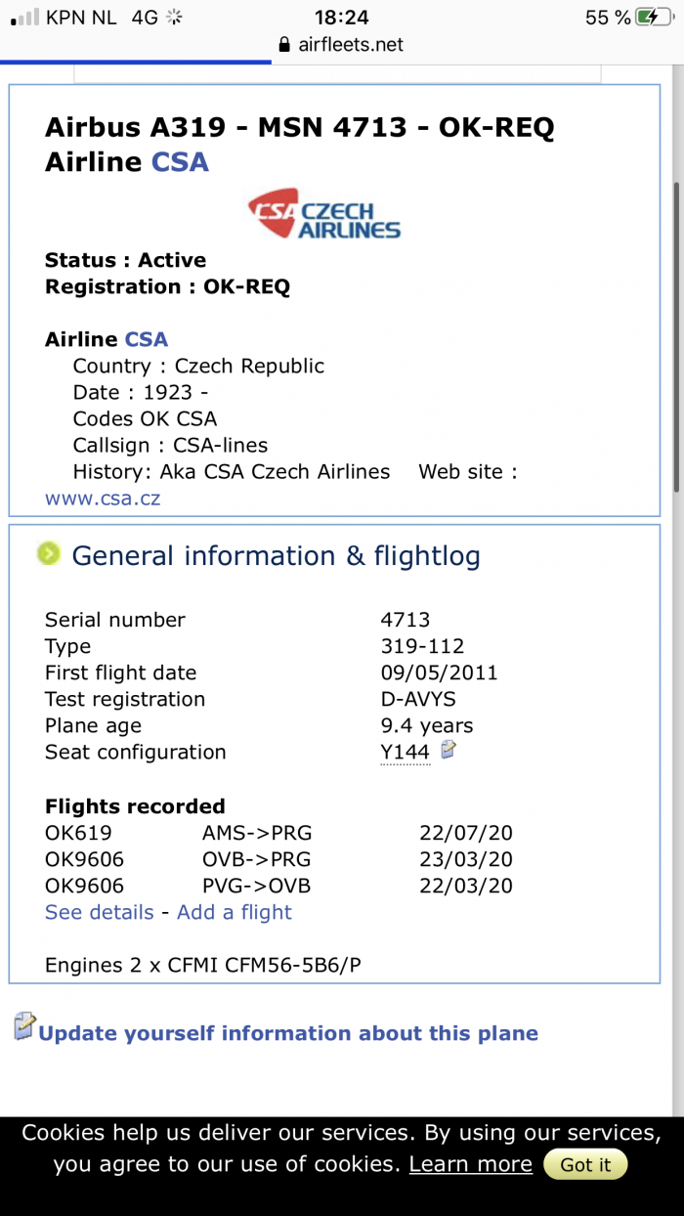Open See details for recorded flights
This screenshot has width=684, height=1216.
click(100, 912)
